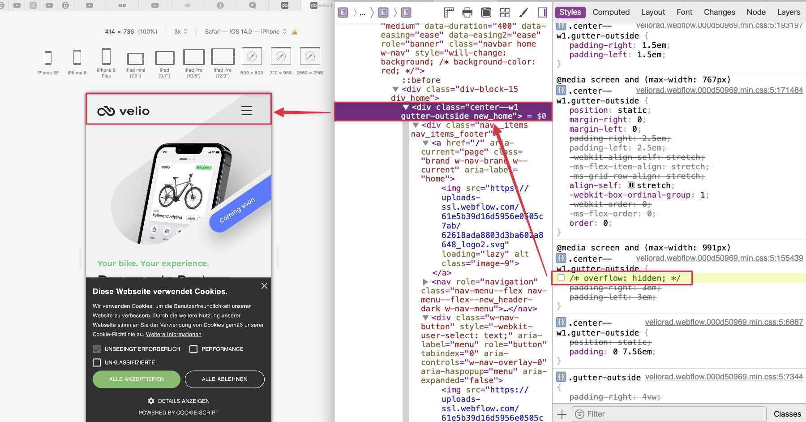Click the align-self stretch alignment icon

click(x=631, y=185)
